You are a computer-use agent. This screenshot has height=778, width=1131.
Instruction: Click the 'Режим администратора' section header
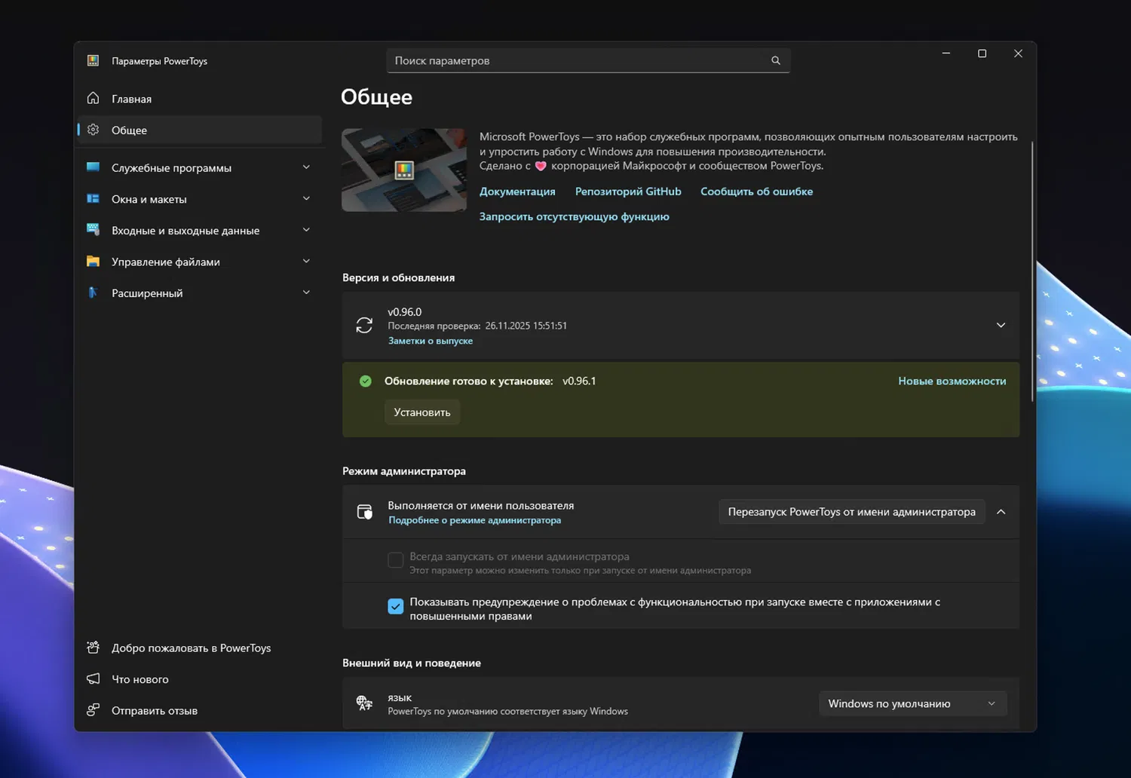(x=404, y=471)
